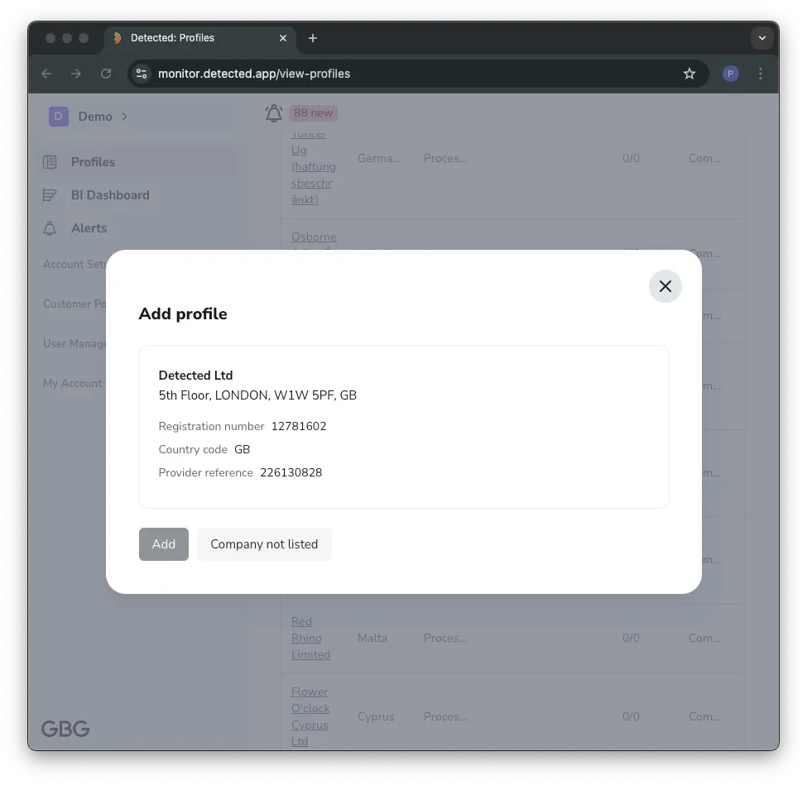Open the Flower O'clock Cyprus Ltd link
The image size is (807, 785).
pyautogui.click(x=310, y=716)
